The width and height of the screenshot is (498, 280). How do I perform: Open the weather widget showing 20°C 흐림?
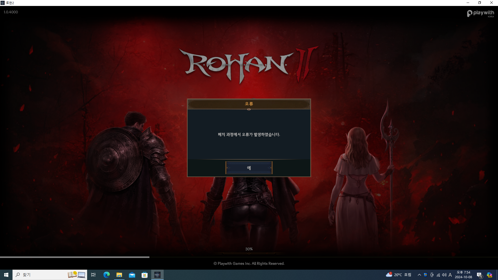coord(399,275)
